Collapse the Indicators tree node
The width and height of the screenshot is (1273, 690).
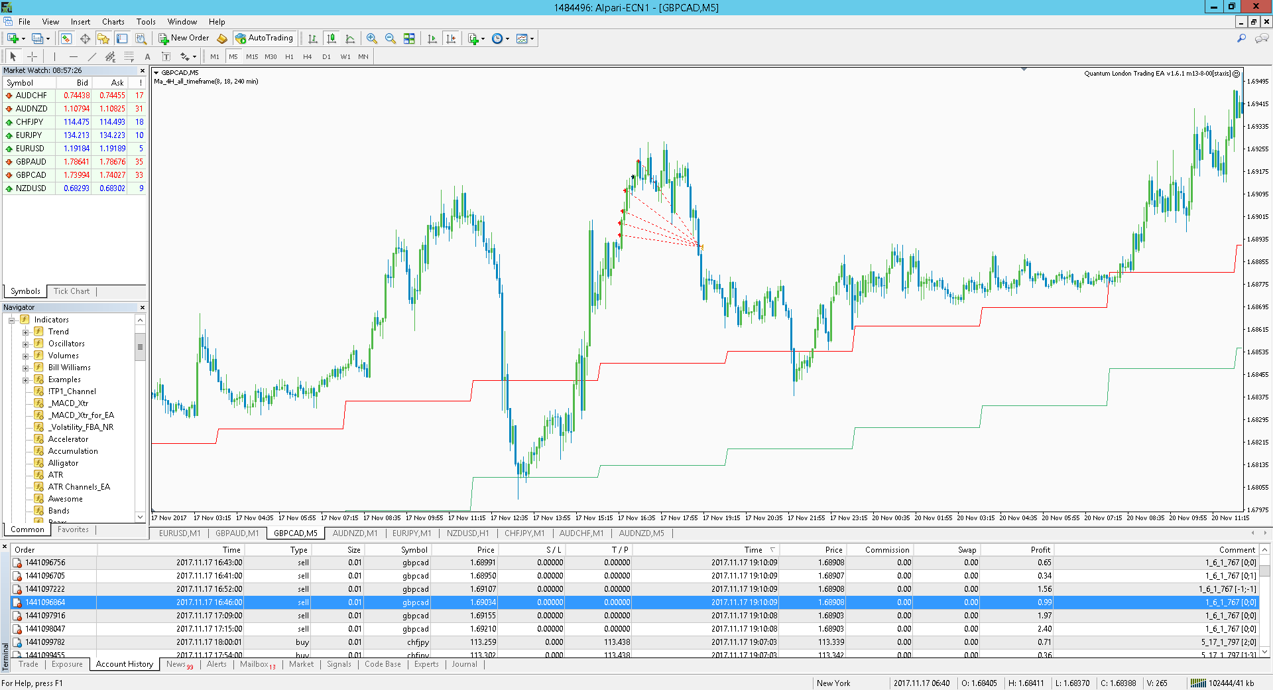point(11,320)
